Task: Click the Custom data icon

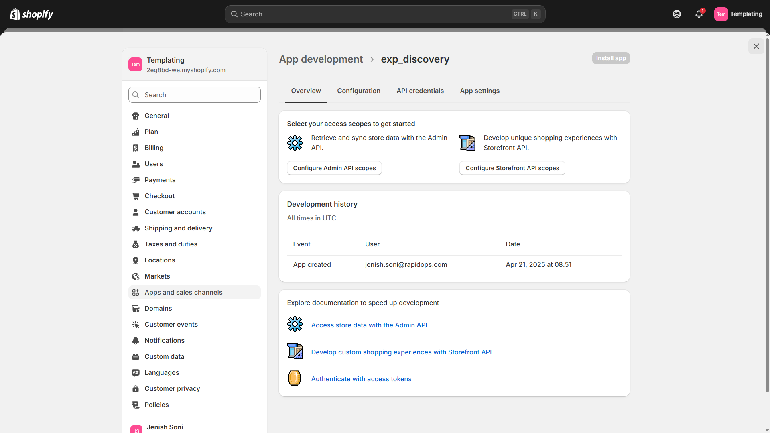Action: pos(136,357)
